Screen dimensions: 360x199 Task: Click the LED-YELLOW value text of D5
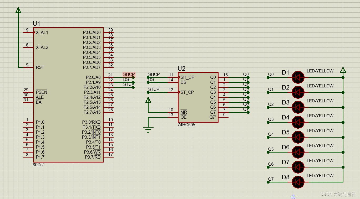[320, 131]
